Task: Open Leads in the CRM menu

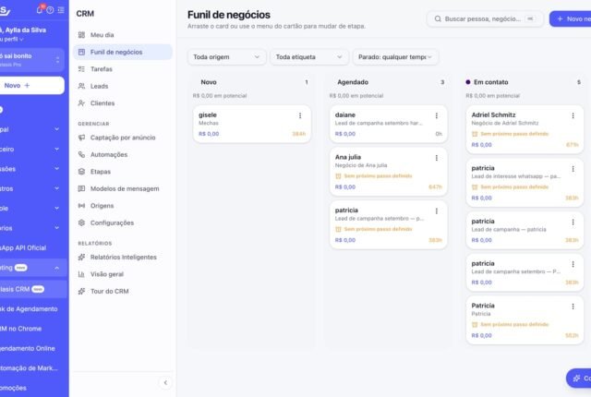Action: click(123, 86)
